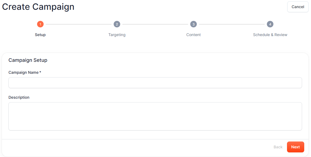Open the step 4 circle icon
Viewport: 311px width, 157px height.
[x=270, y=24]
